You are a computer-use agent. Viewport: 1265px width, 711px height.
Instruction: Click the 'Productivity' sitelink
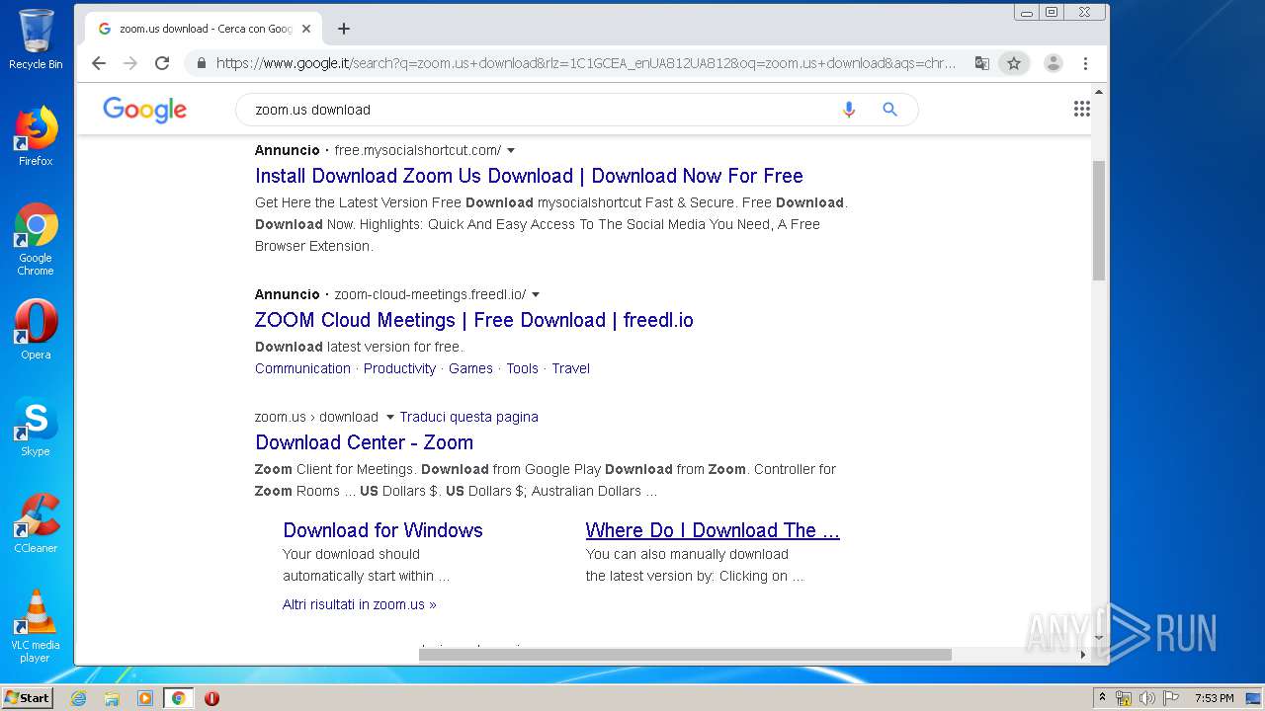(x=399, y=368)
